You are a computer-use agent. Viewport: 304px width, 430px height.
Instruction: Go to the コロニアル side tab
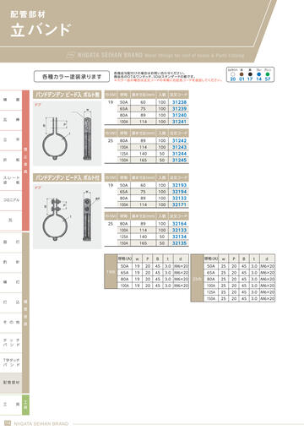click(11, 200)
